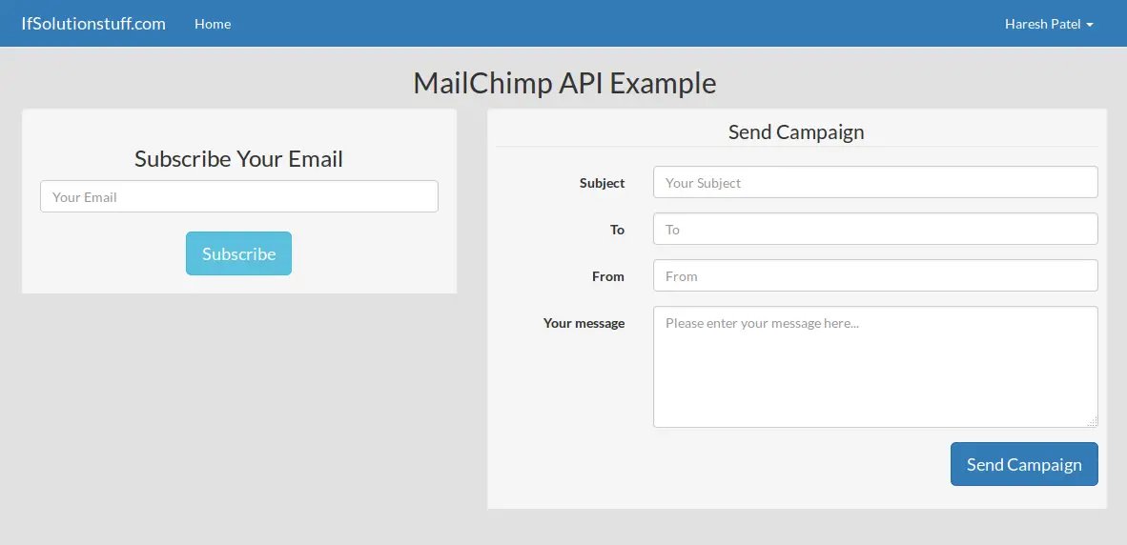Select the To recipient input box
The height and width of the screenshot is (545, 1127).
click(x=874, y=230)
